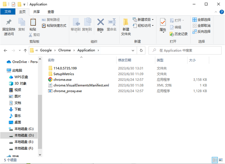Switch to the Home (主页) tab
Viewport: 225px width, 164px height.
tap(22, 12)
